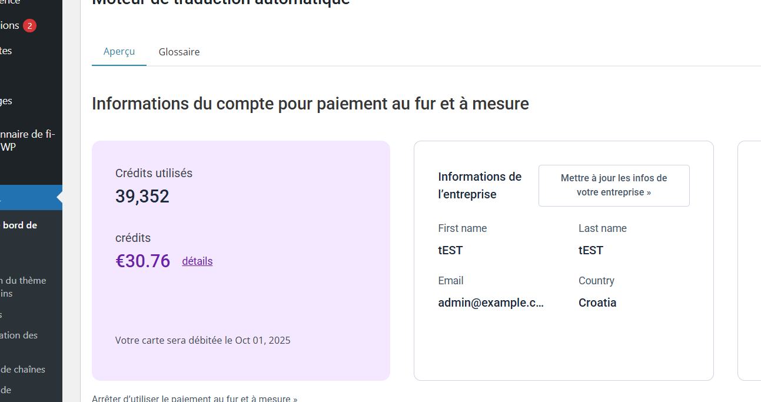Open the "de chaînes" submenu entry
Screen dimensions: 761x402
click(x=23, y=369)
